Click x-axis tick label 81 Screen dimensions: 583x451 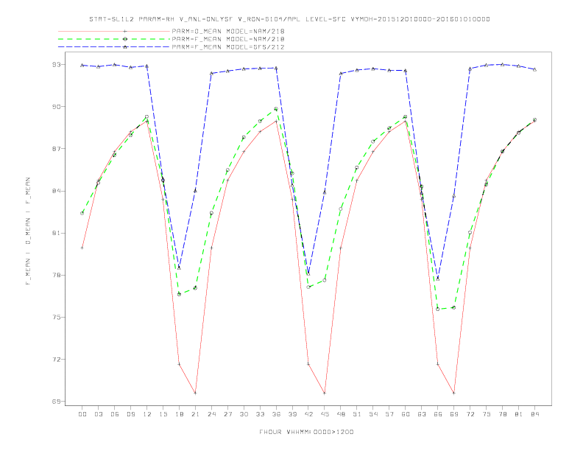pos(519,414)
